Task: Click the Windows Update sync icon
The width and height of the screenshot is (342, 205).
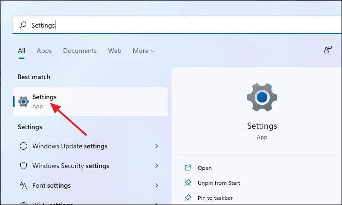Action: pos(23,146)
